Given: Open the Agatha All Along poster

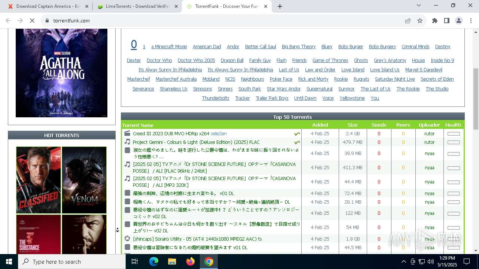Looking at the screenshot, I should (x=61, y=73).
